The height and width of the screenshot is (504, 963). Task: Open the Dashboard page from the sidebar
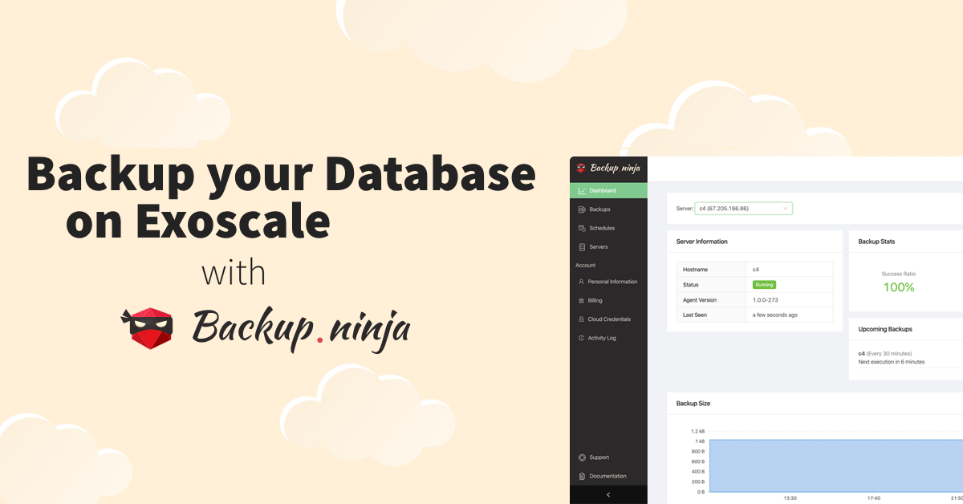click(608, 191)
